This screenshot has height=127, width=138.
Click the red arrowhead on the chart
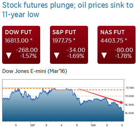pyautogui.click(x=121, y=102)
